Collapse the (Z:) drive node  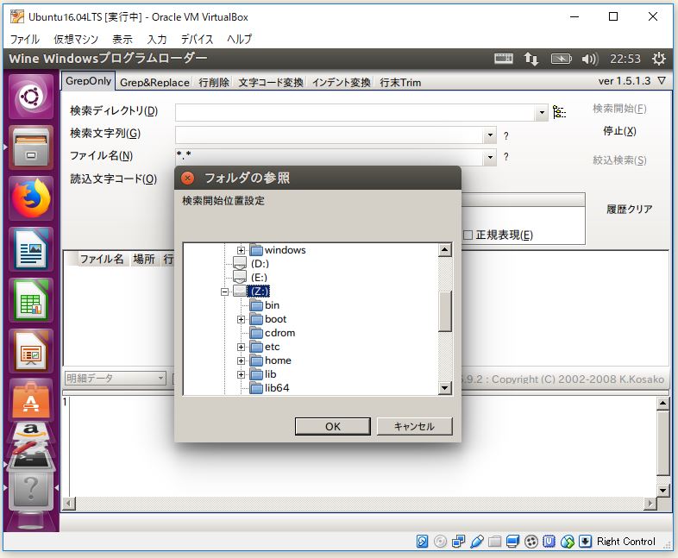coord(224,292)
